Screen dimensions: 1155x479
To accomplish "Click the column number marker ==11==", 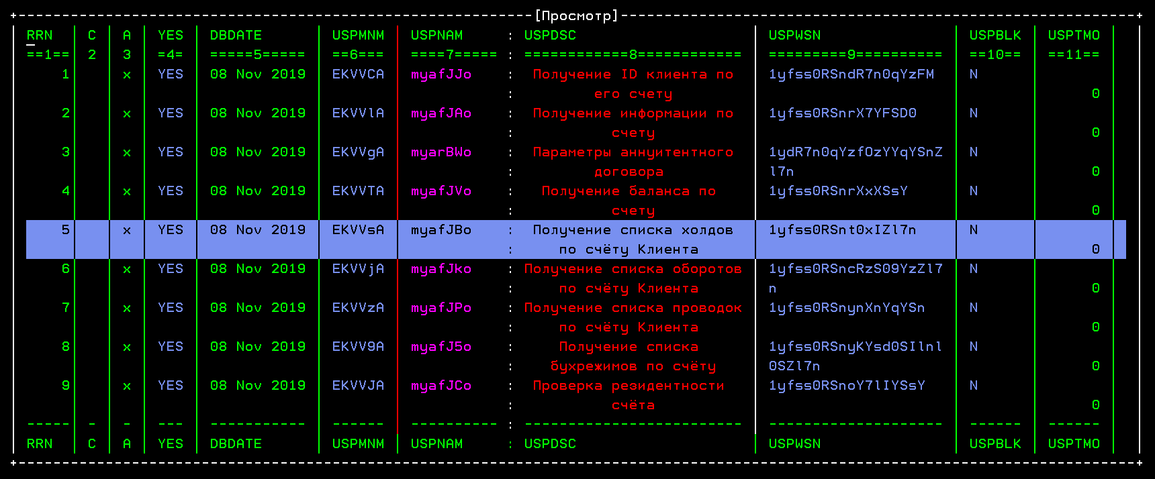I will pyautogui.click(x=1074, y=55).
